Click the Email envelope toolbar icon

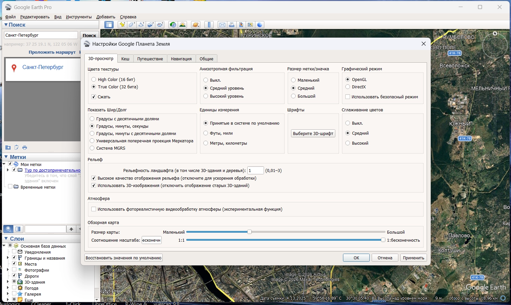pyautogui.click(x=222, y=25)
